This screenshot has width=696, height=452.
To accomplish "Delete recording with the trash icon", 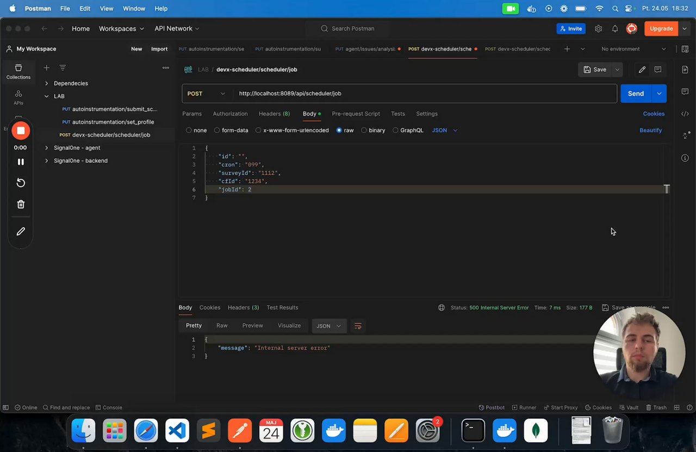I will [21, 205].
